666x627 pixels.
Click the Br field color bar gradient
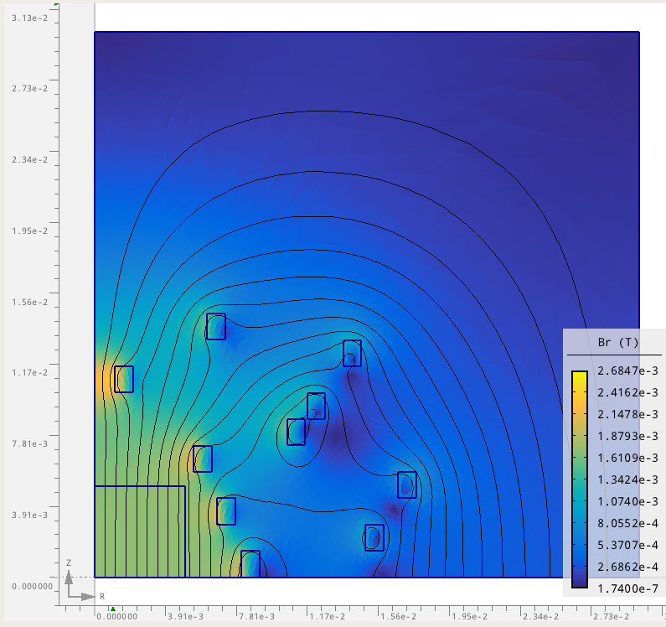580,479
